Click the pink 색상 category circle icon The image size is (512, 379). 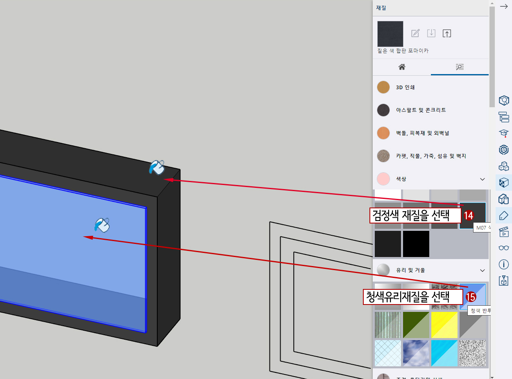click(x=383, y=179)
